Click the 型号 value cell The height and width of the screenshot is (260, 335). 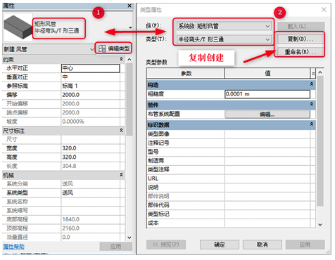(267, 152)
